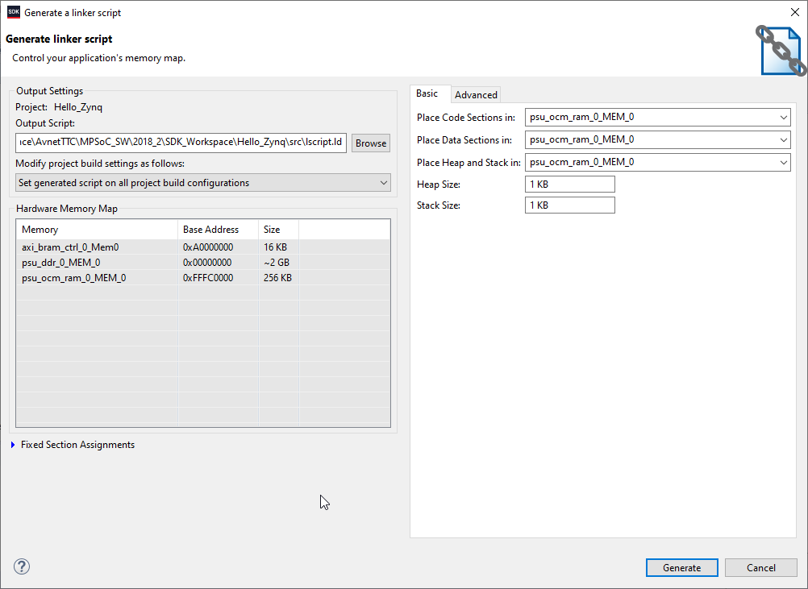Select the Basic tab

click(427, 94)
